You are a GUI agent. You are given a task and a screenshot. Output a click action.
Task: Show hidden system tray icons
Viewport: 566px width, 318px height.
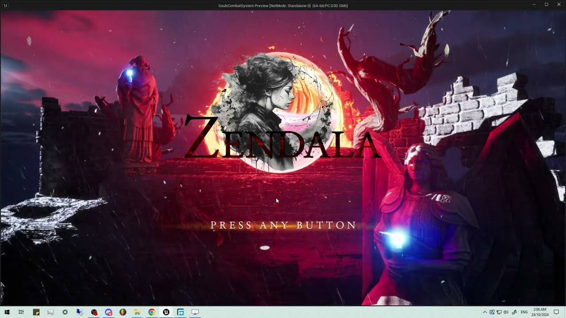[485, 312]
